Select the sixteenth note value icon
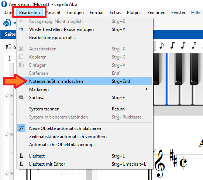Viewport: 203px width, 180px height. [x=172, y=46]
